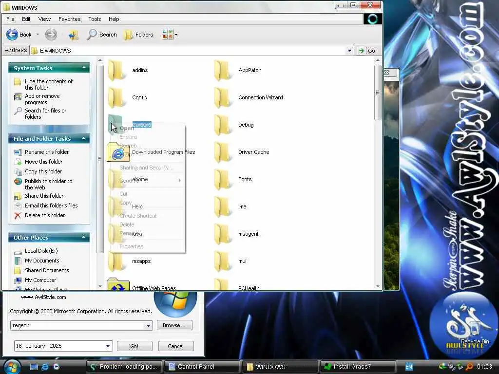Click the EN language indicator in tray
499x374 pixels.
(409, 367)
